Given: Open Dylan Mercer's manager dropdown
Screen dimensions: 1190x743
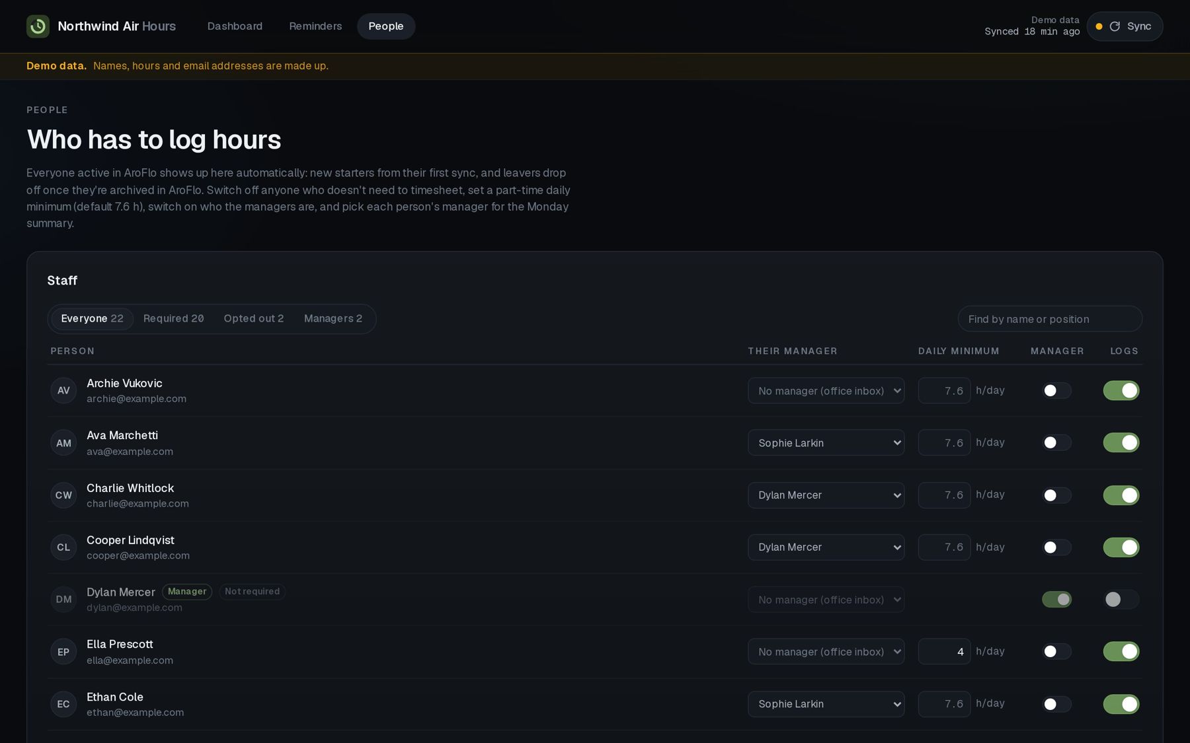Looking at the screenshot, I should click(x=826, y=600).
